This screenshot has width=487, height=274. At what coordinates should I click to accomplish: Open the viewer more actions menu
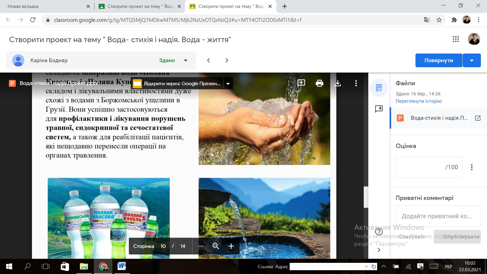click(x=356, y=83)
